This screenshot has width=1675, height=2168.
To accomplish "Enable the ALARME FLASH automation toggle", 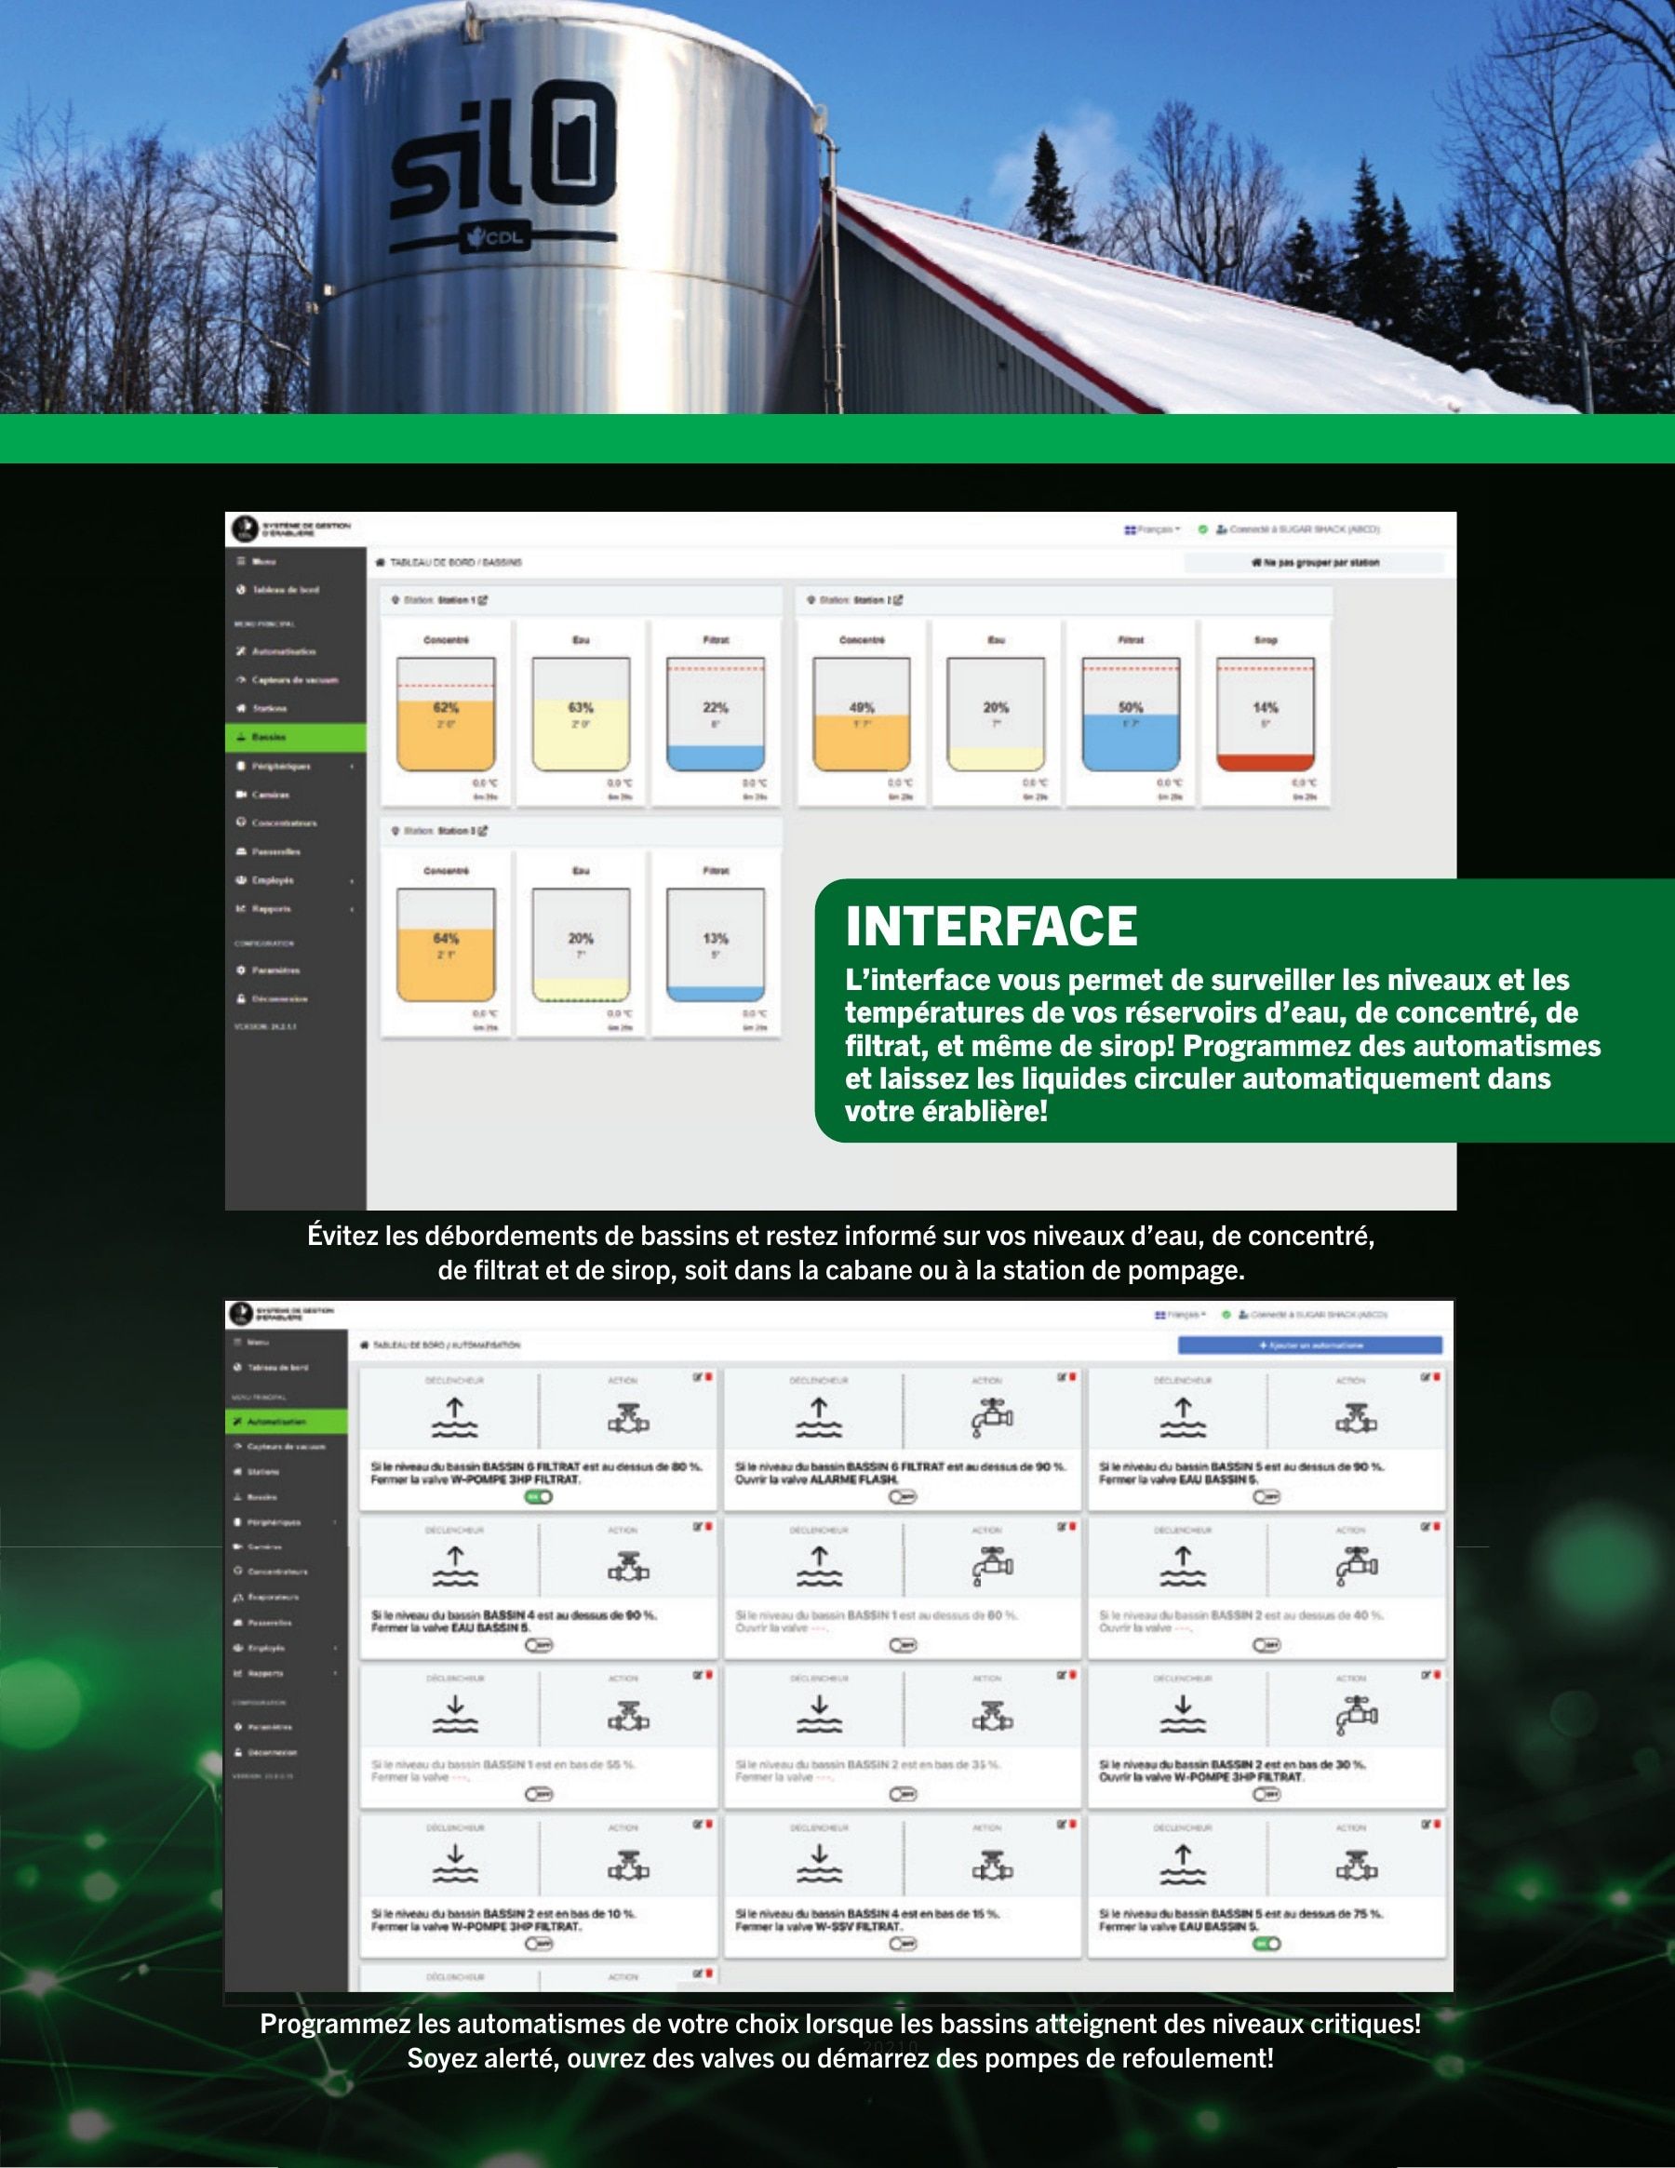I will click(903, 1496).
